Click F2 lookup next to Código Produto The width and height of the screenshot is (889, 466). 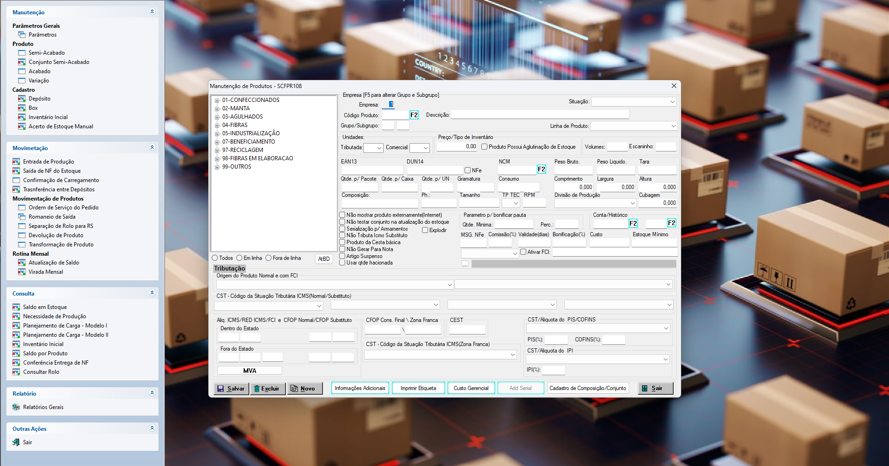(x=414, y=115)
